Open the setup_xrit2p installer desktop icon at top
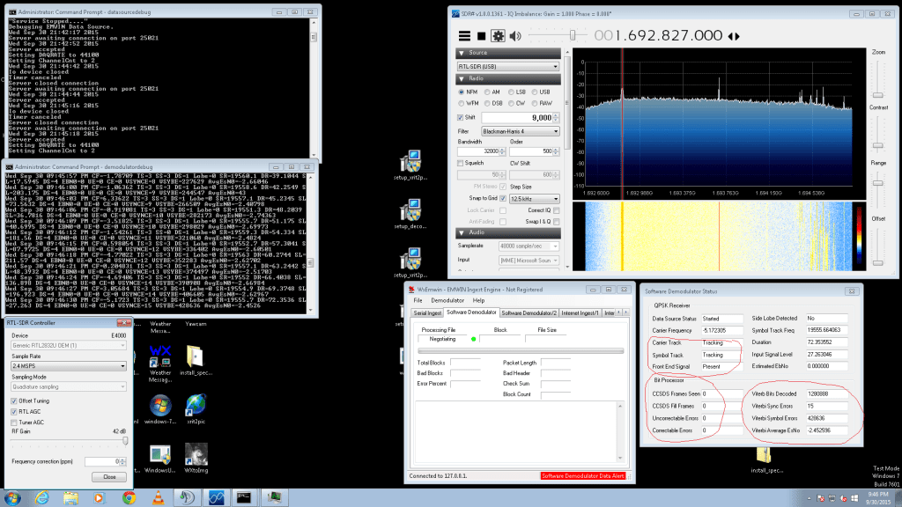 click(410, 165)
